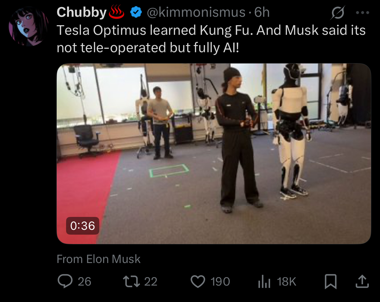The height and width of the screenshot is (302, 380).
Task: Share the tweet with the upload icon
Action: (362, 281)
